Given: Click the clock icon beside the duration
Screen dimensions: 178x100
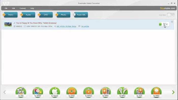Looking at the screenshot, I should [14, 26].
